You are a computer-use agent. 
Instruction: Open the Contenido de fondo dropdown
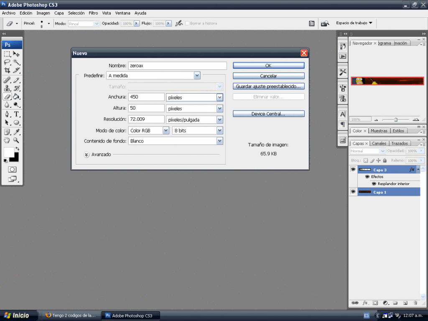(x=219, y=141)
